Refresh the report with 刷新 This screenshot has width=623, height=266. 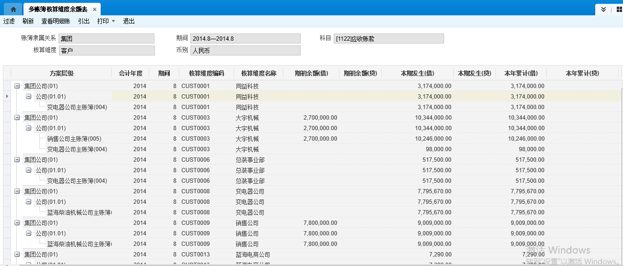[28, 21]
